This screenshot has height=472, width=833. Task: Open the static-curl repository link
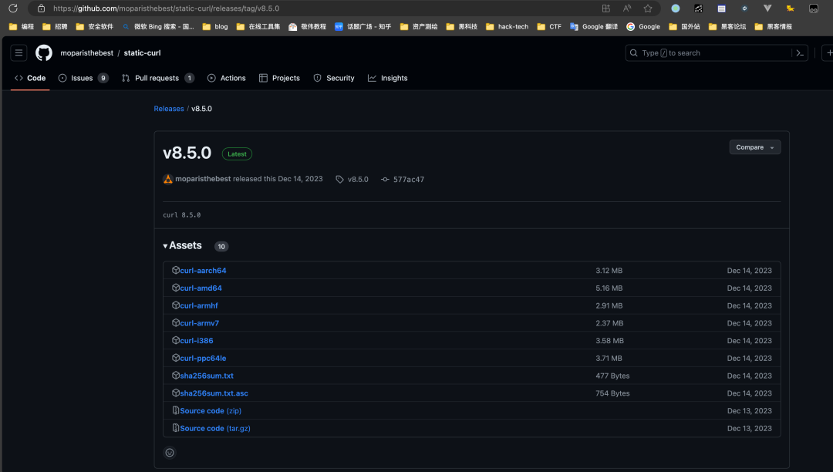143,53
